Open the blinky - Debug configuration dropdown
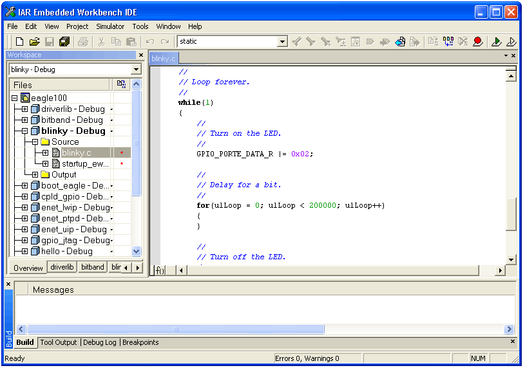The height and width of the screenshot is (368, 525). point(136,69)
